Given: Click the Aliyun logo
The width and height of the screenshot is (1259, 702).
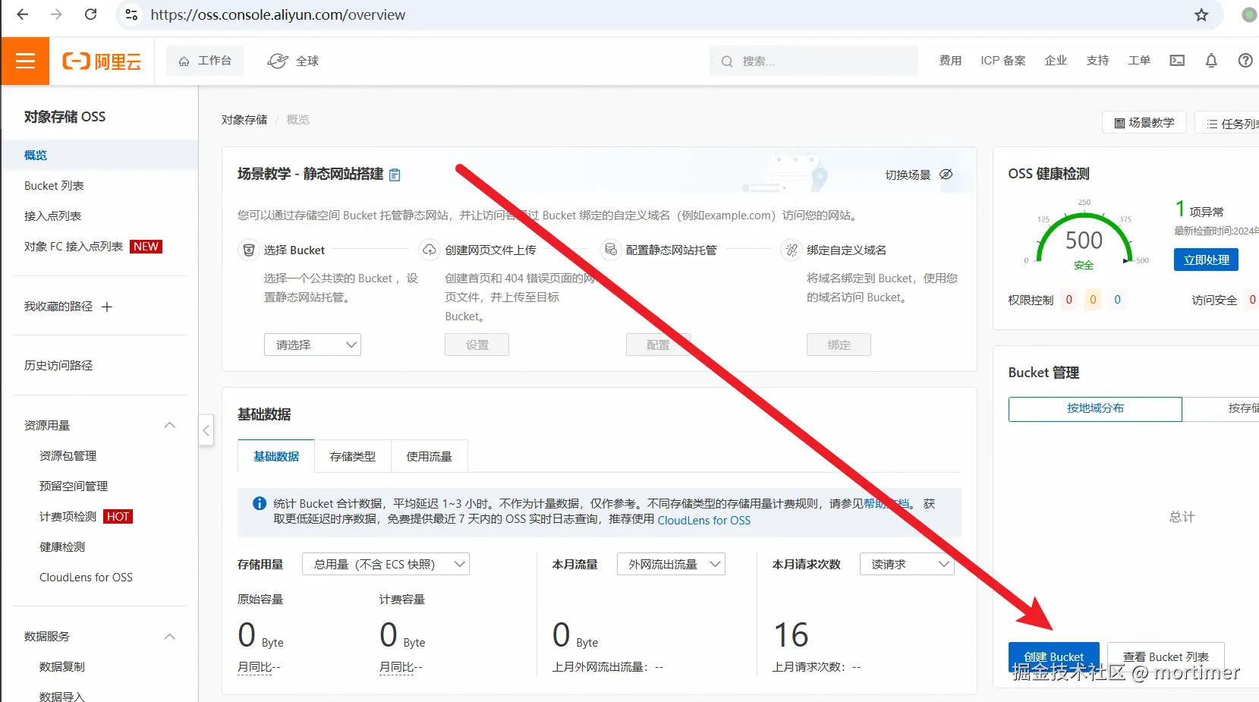Looking at the screenshot, I should tap(102, 61).
